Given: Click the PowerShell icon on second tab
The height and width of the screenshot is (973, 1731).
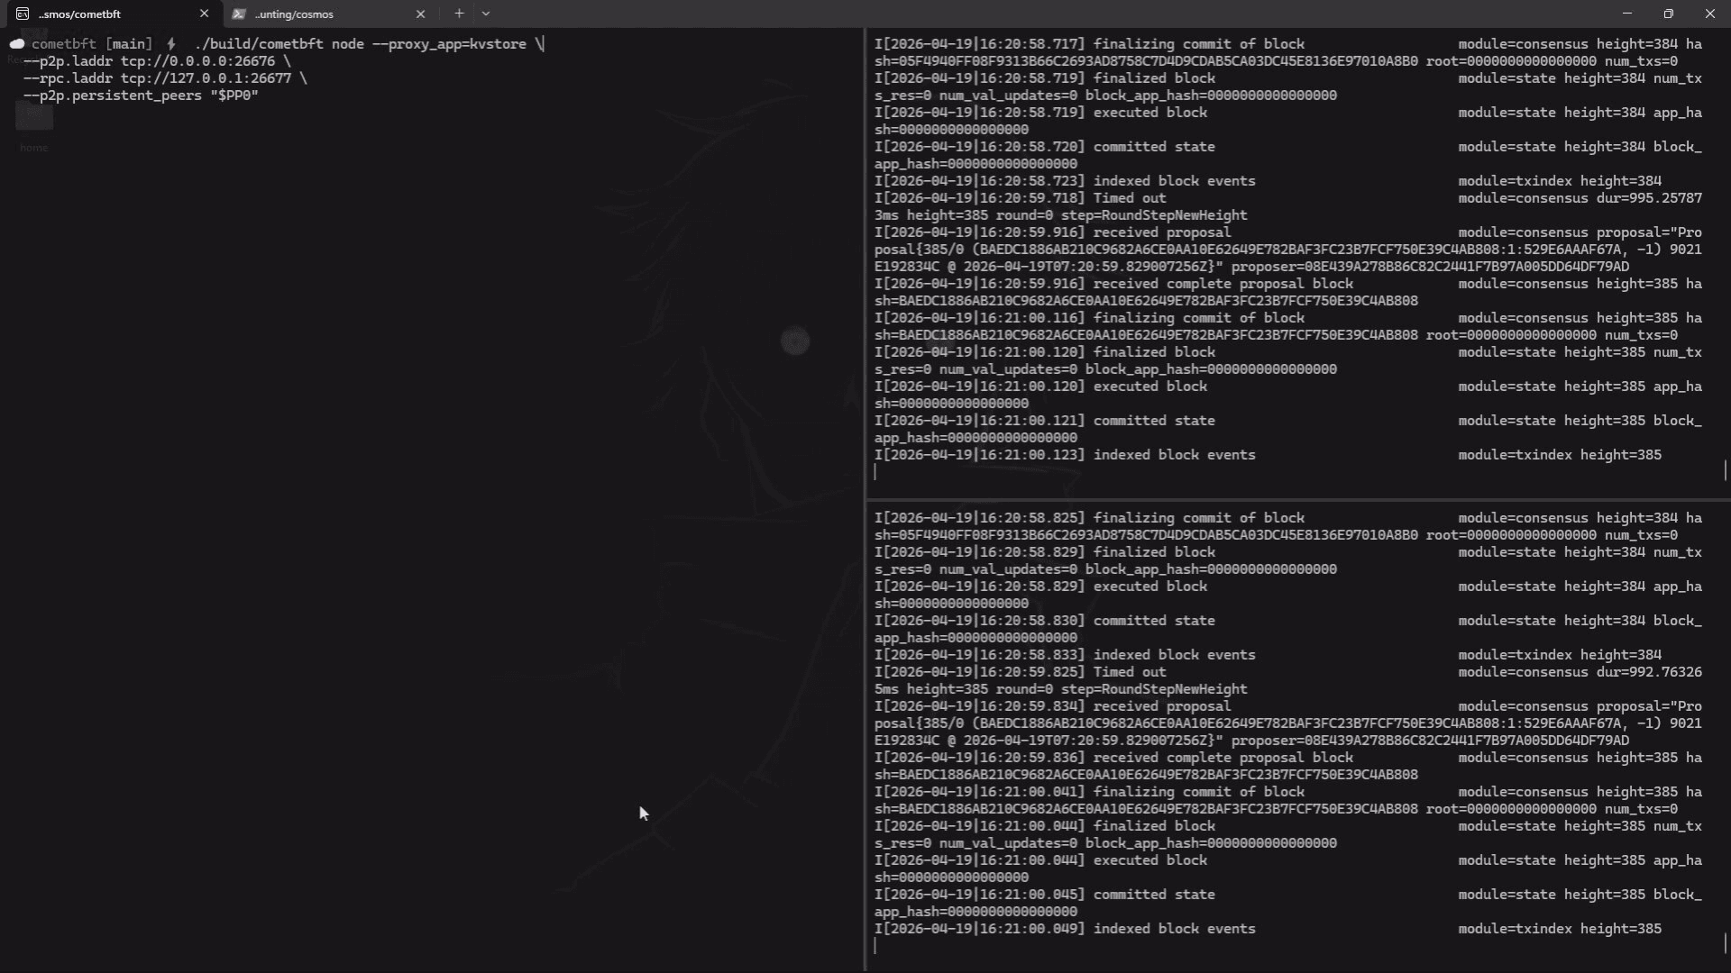Looking at the screenshot, I should coord(239,14).
